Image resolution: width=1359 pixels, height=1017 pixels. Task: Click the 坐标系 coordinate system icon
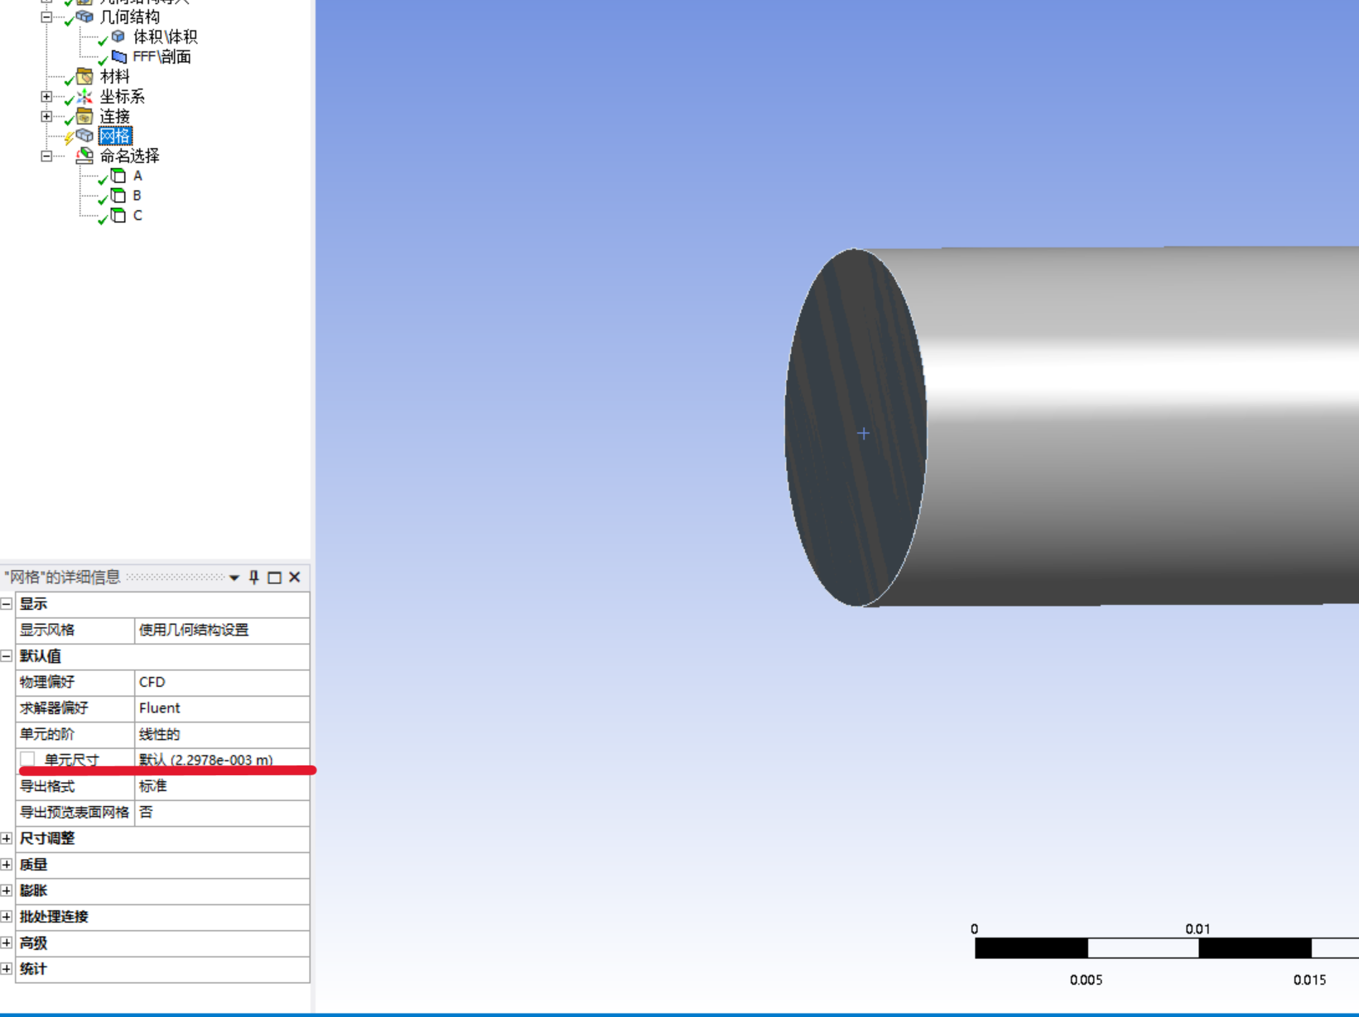[84, 96]
